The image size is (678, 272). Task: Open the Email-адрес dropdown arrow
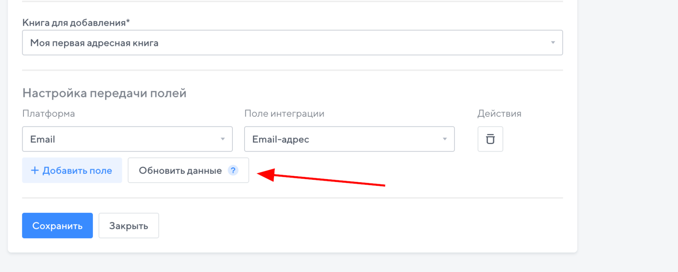(x=444, y=139)
